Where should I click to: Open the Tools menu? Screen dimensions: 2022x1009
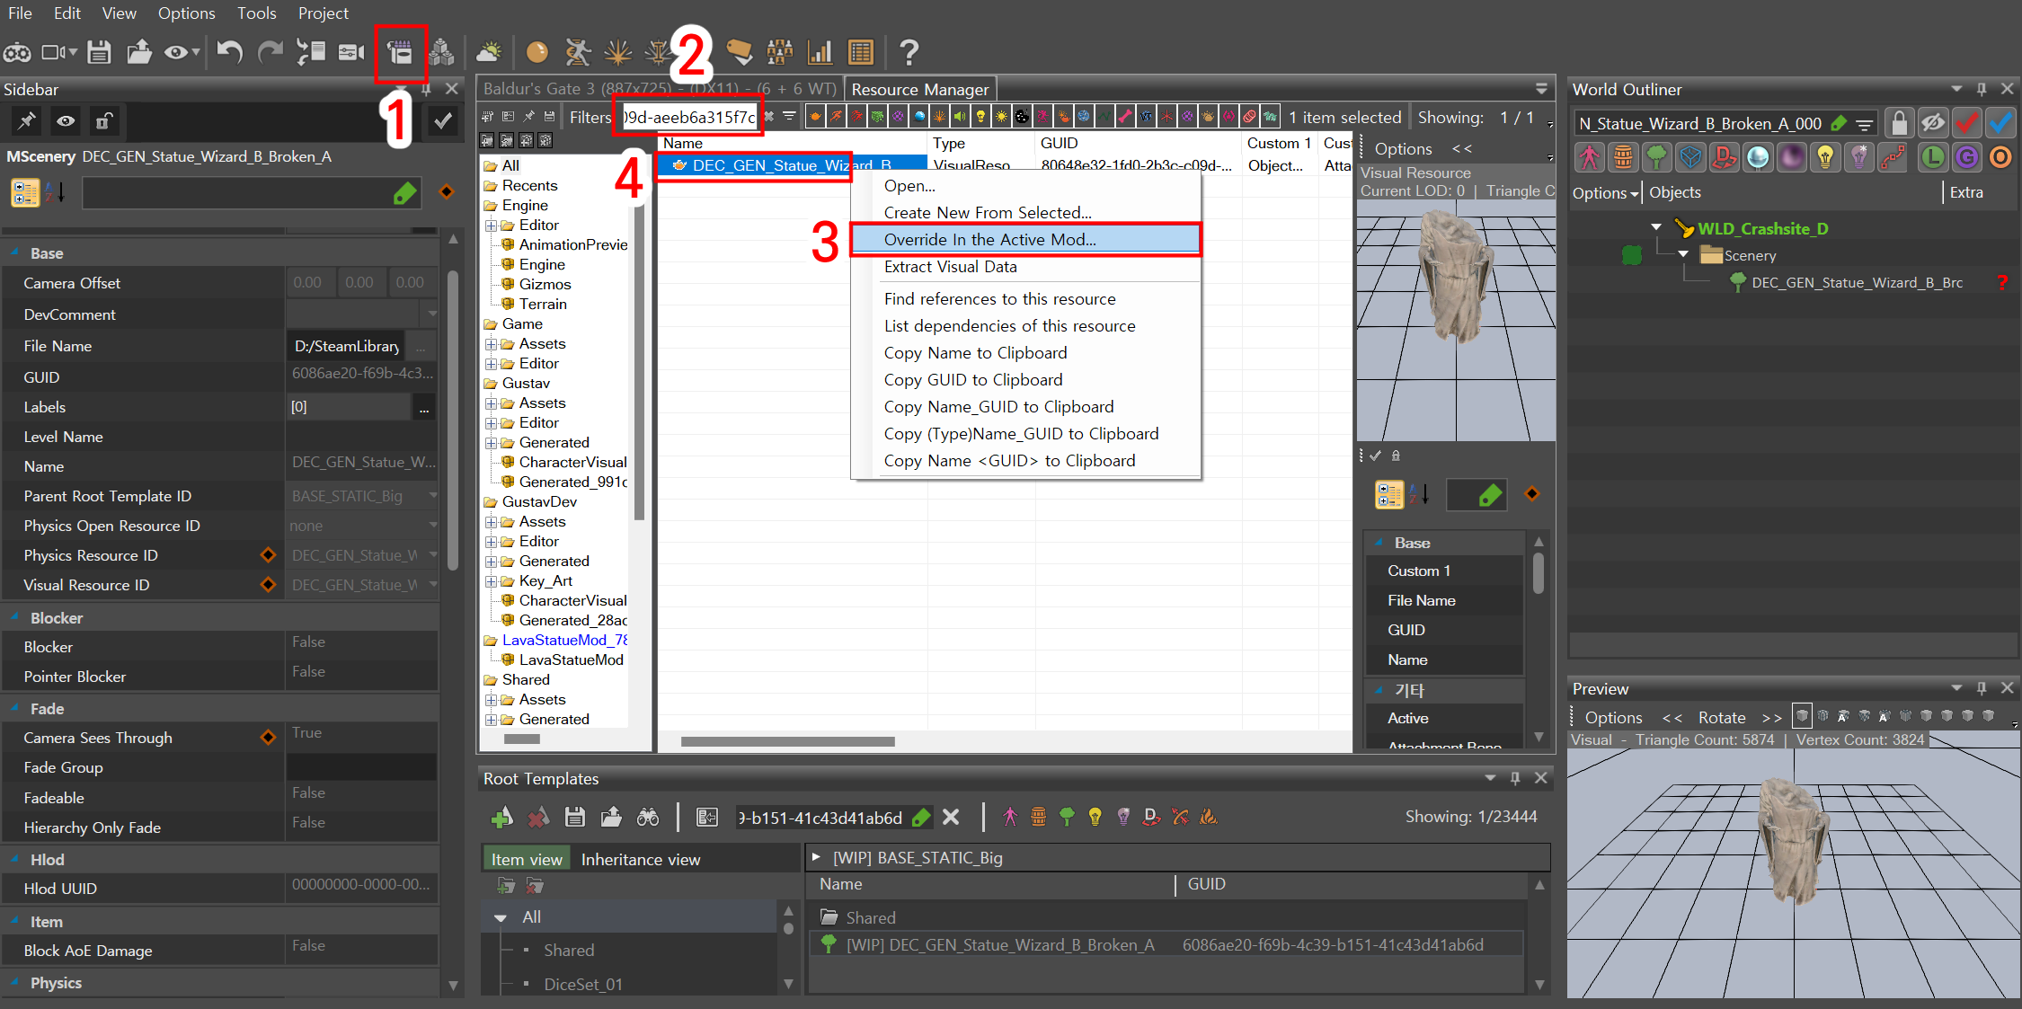point(256,13)
